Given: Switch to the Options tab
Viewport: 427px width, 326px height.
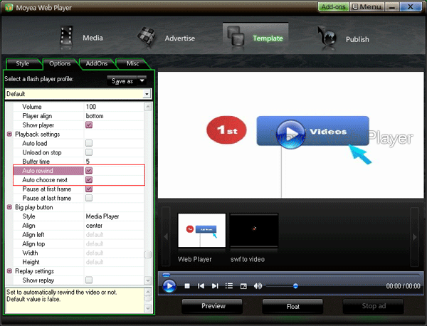Looking at the screenshot, I should (60, 63).
